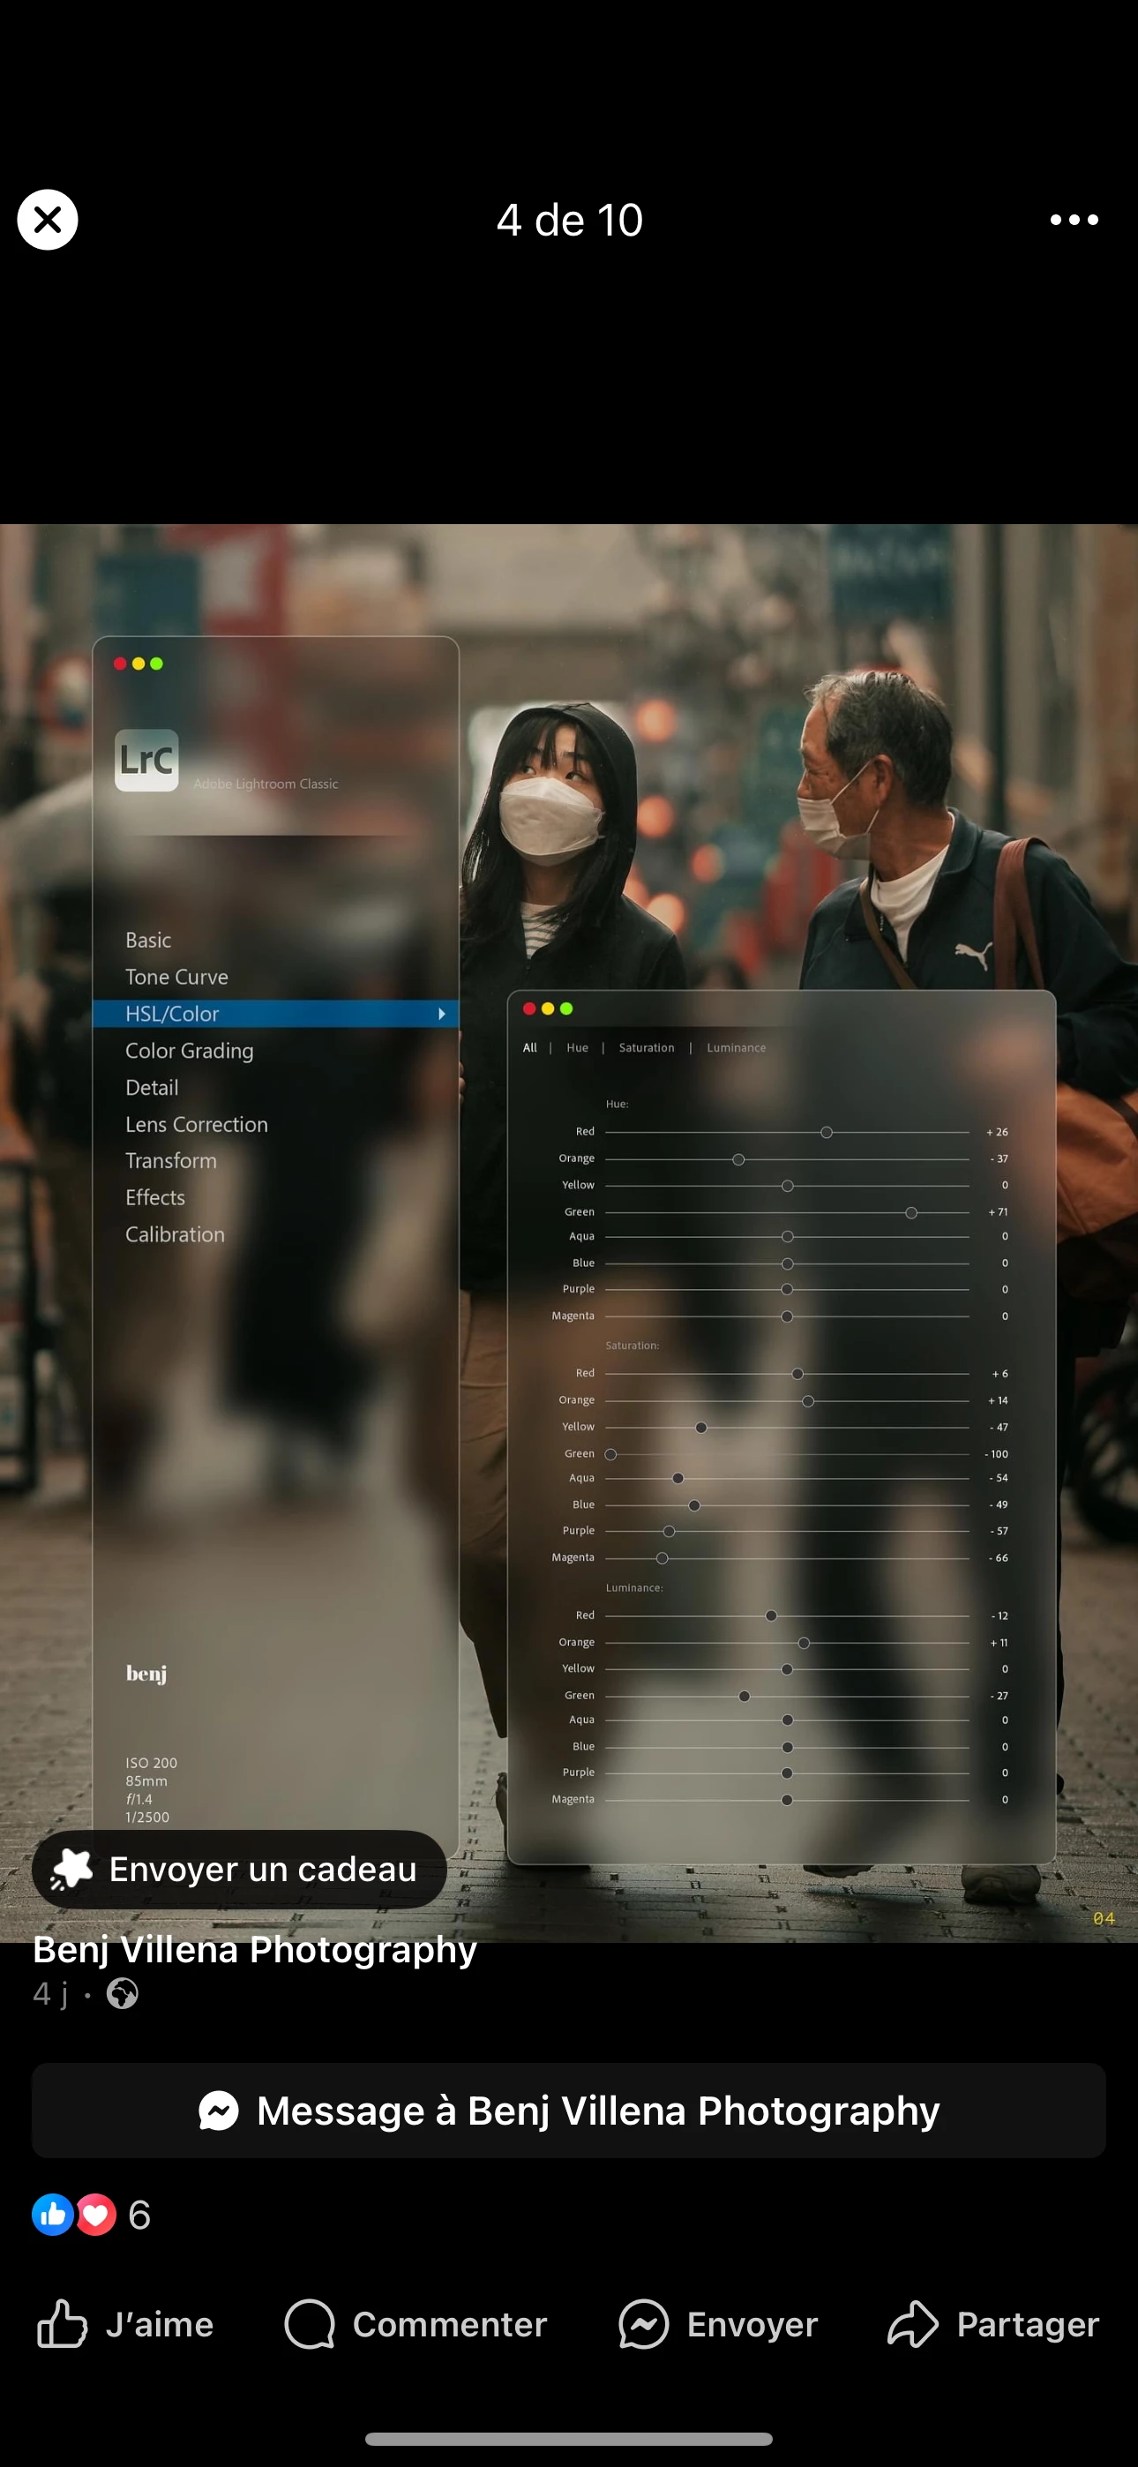This screenshot has height=2467, width=1138.
Task: Click the yellow dot in Lrc panel
Action: 139,664
